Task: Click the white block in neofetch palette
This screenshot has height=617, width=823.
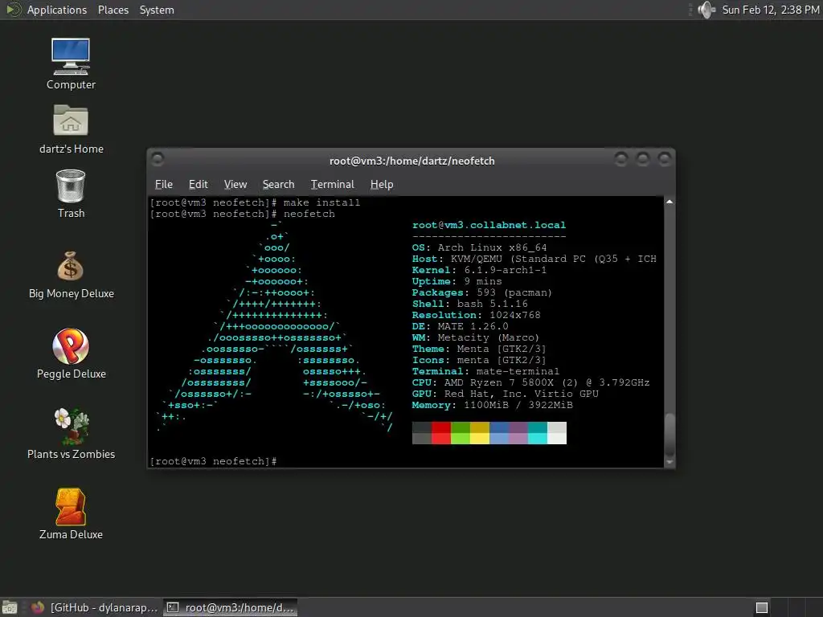Action: pyautogui.click(x=557, y=433)
